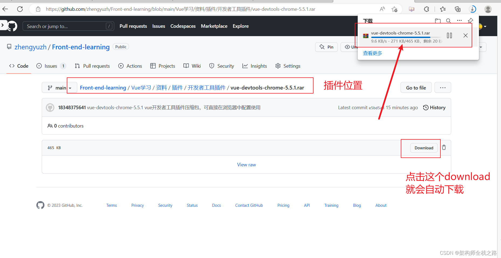Screen dimensions: 501x258
Task: Open the rar file icon in downloads
Action: (x=366, y=36)
